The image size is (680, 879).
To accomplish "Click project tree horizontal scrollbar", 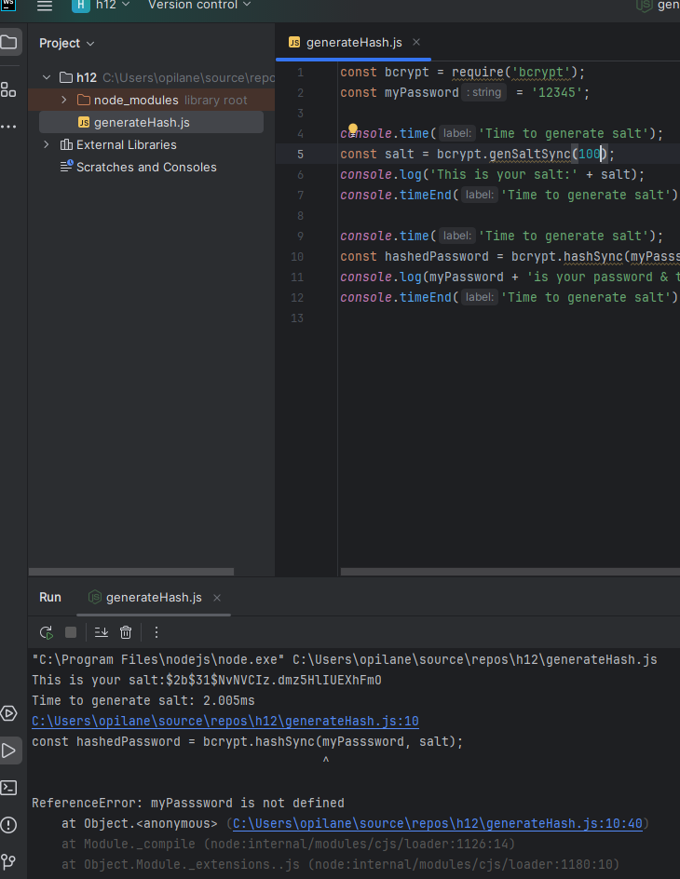I will click(x=131, y=572).
